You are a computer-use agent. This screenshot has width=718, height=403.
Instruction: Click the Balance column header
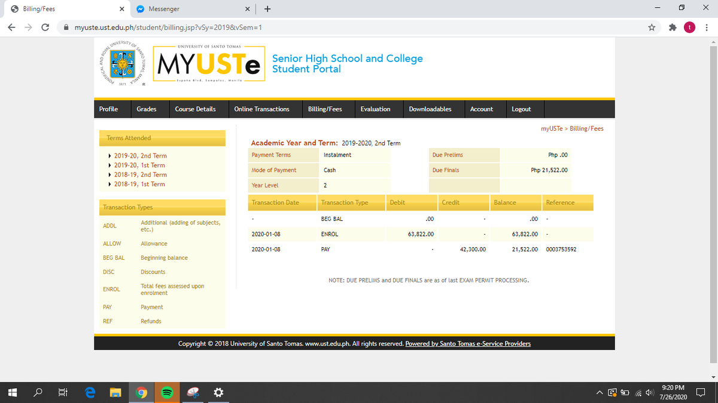tap(515, 202)
